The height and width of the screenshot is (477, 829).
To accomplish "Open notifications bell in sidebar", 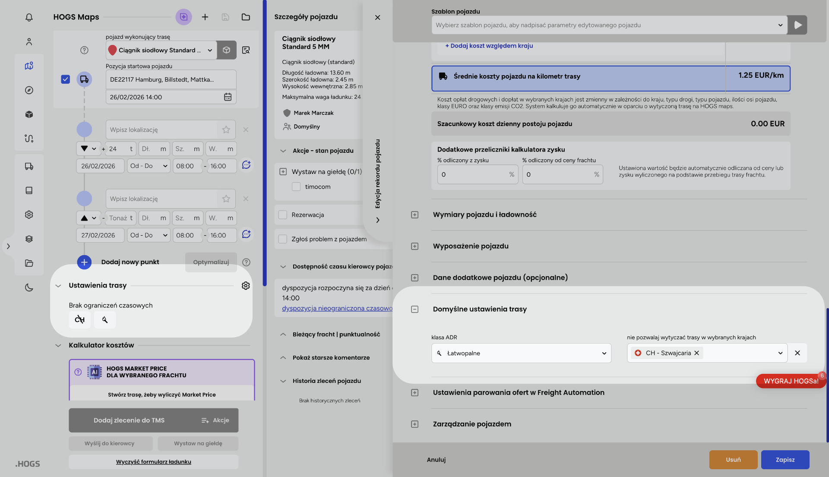I will pos(29,17).
